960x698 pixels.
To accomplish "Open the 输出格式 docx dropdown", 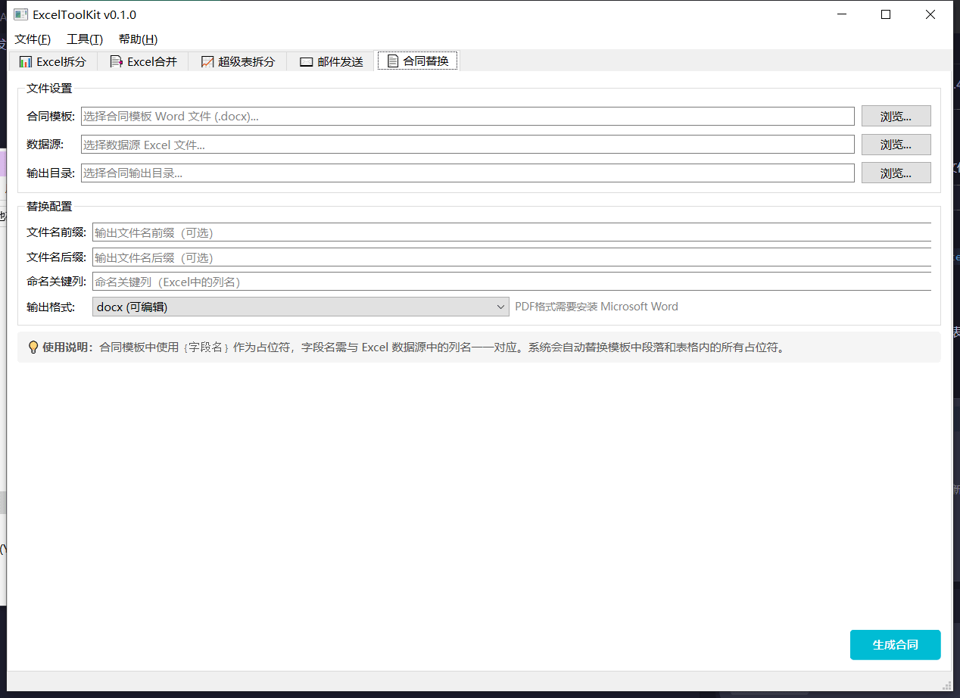I will [x=301, y=307].
